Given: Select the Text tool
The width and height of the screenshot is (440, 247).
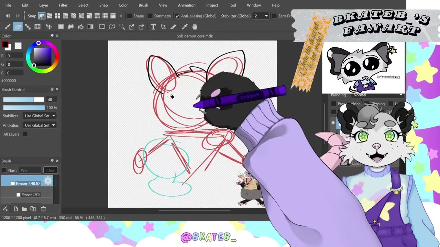Looking at the screenshot, I should tap(153, 27).
